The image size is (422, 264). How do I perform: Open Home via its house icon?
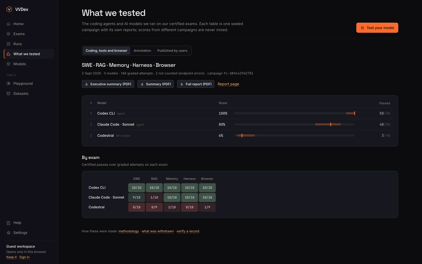pyautogui.click(x=8, y=24)
